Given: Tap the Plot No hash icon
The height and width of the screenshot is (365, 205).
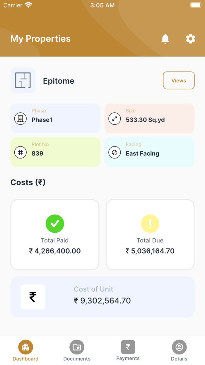Looking at the screenshot, I should [20, 152].
